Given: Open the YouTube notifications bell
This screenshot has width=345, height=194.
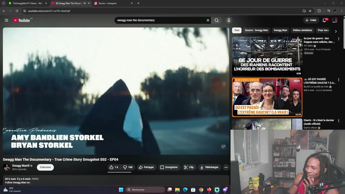Looking at the screenshot, I should point(325,20).
